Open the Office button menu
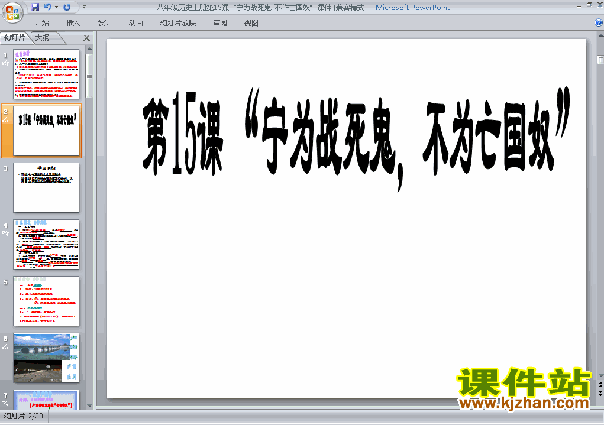Image resolution: width=604 pixels, height=425 pixels. click(x=12, y=12)
